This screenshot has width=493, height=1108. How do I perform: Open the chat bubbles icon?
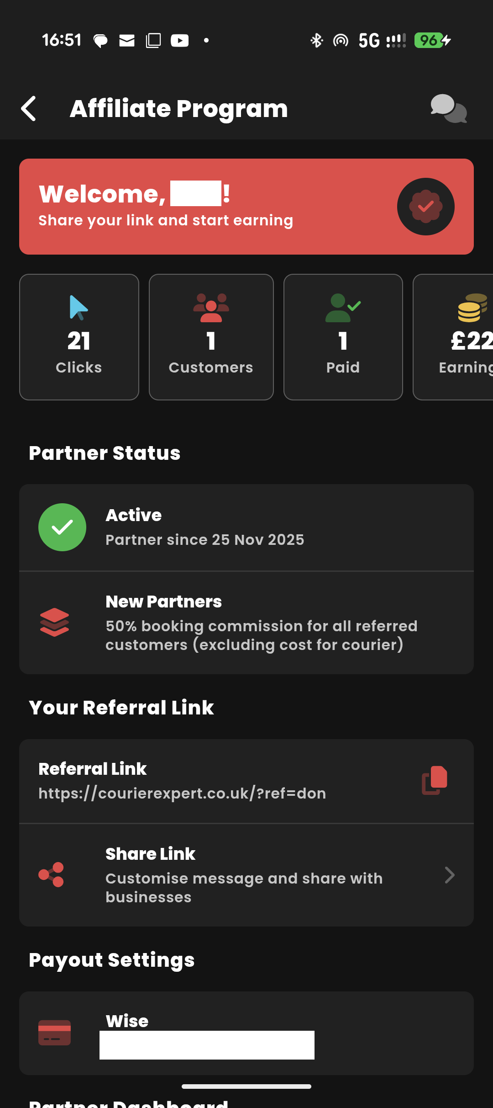(448, 109)
